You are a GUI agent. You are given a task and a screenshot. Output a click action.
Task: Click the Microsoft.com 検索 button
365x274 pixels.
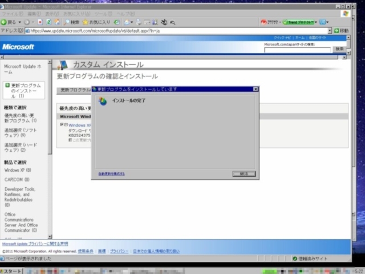[x=340, y=49]
